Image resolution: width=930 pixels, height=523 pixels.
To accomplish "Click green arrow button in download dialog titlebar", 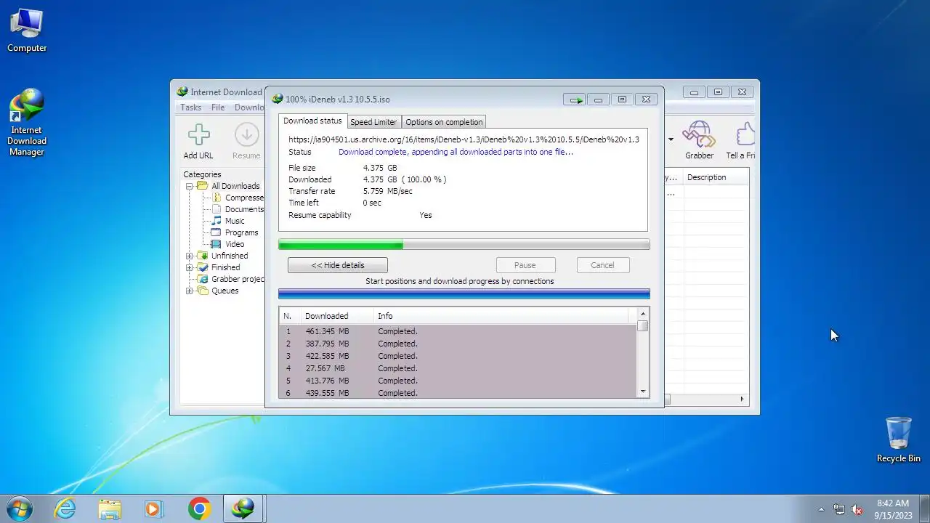I will (x=575, y=100).
